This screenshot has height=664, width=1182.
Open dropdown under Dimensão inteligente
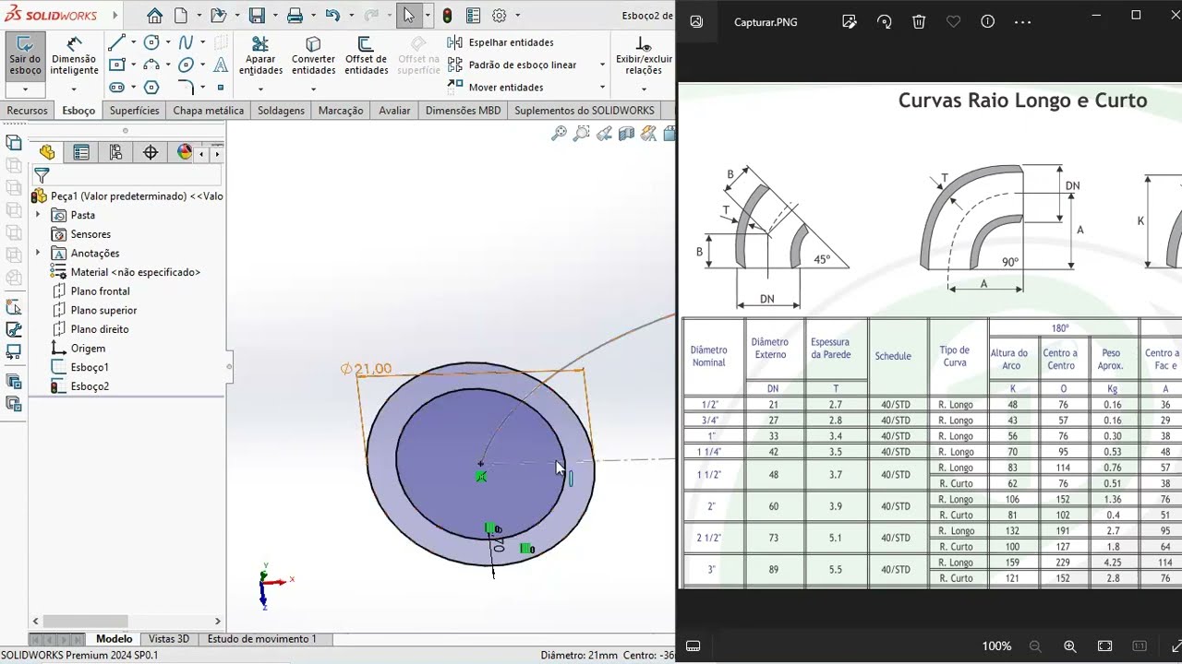74,89
